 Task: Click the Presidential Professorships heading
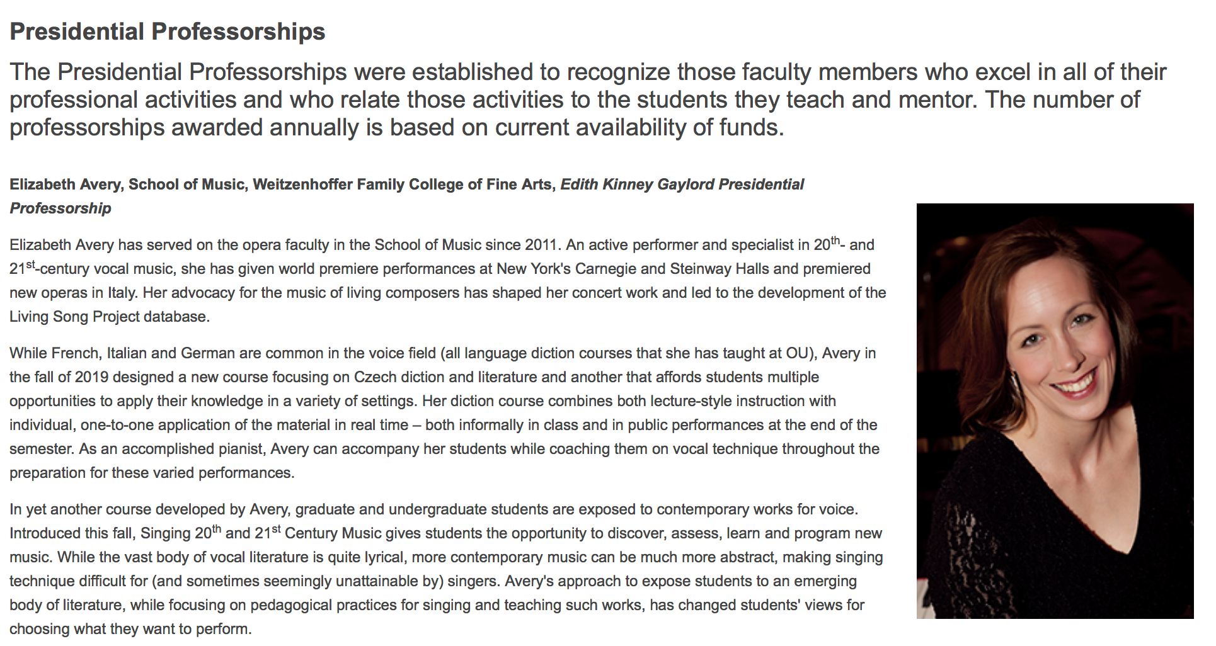tap(167, 31)
